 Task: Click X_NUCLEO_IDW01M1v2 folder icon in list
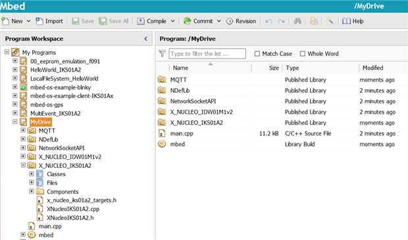tap(162, 112)
